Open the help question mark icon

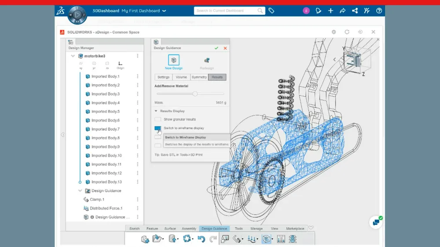pos(379,11)
